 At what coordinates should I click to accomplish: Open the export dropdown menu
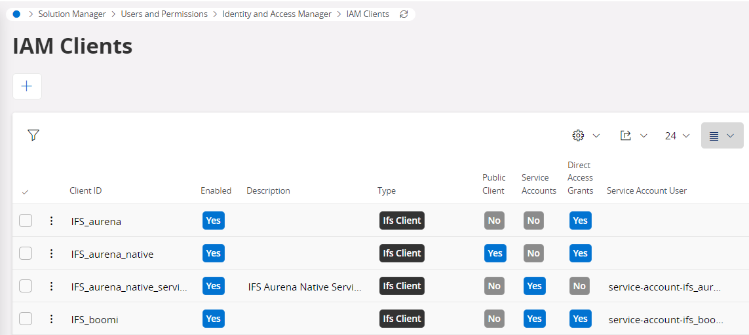(x=634, y=135)
